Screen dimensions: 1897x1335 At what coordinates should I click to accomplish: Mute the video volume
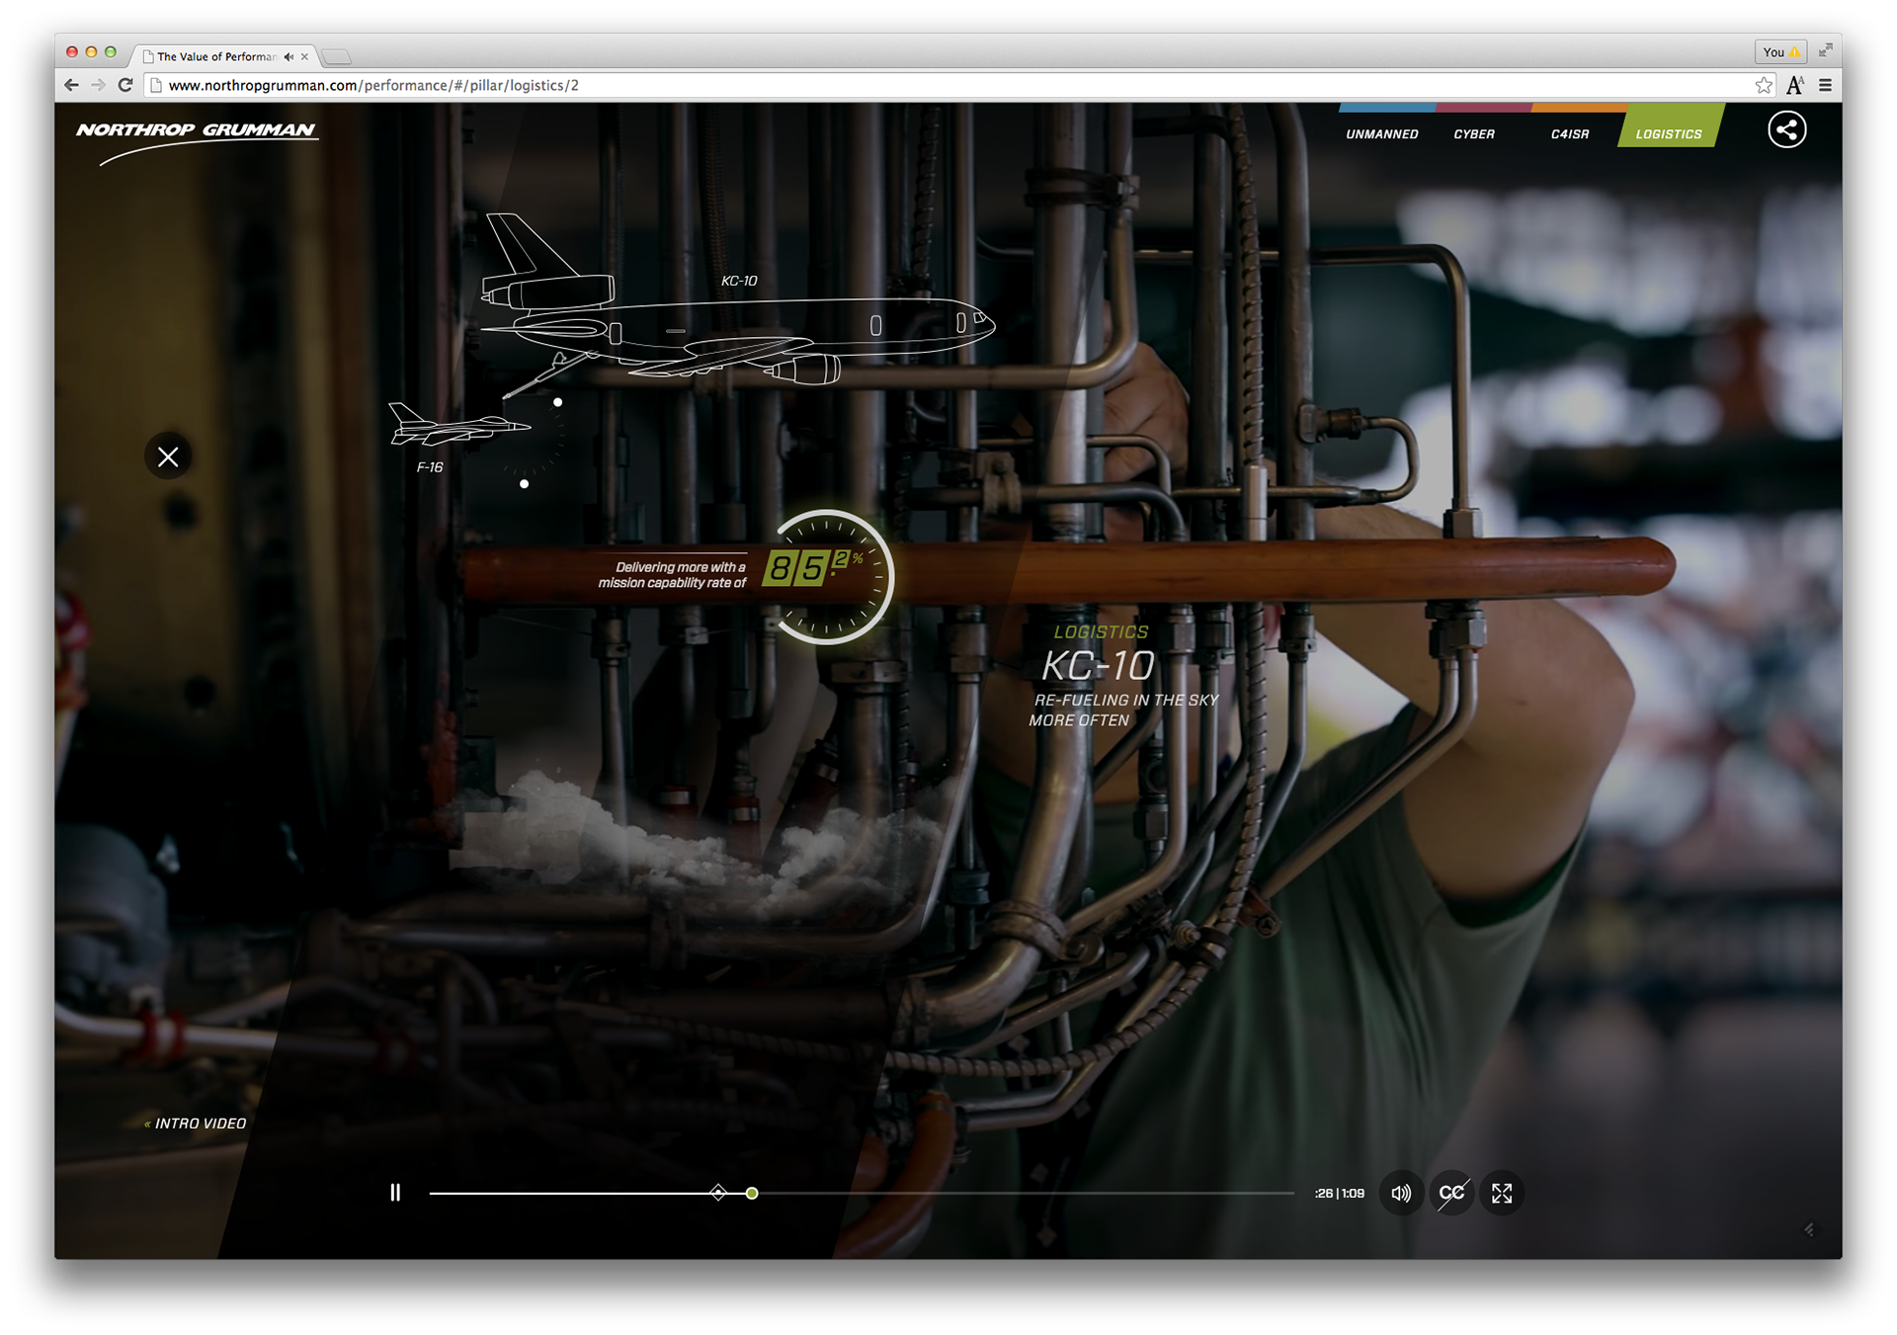[1401, 1193]
